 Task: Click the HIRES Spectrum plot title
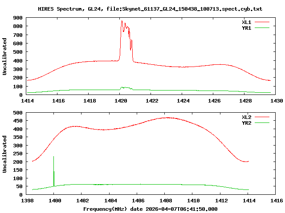point(150,9)
